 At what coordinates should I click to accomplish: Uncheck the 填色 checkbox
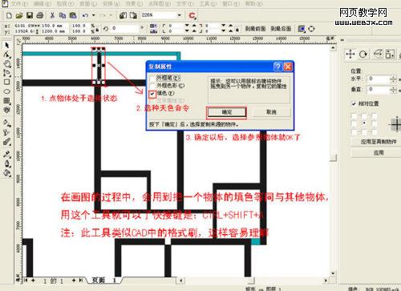click(152, 94)
